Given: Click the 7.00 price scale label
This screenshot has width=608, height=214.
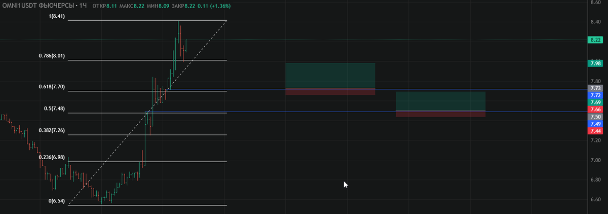Looking at the screenshot, I should click(x=595, y=160).
